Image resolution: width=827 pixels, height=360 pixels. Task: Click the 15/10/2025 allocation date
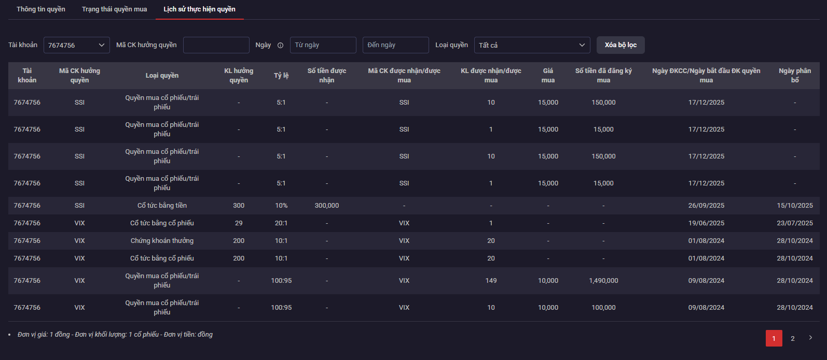(795, 206)
